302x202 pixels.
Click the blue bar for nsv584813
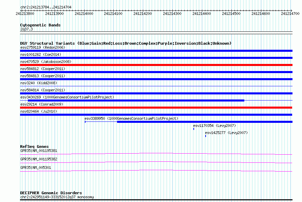point(156,79)
